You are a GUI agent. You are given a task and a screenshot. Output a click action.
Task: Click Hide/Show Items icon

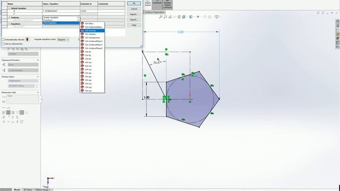pos(198,16)
